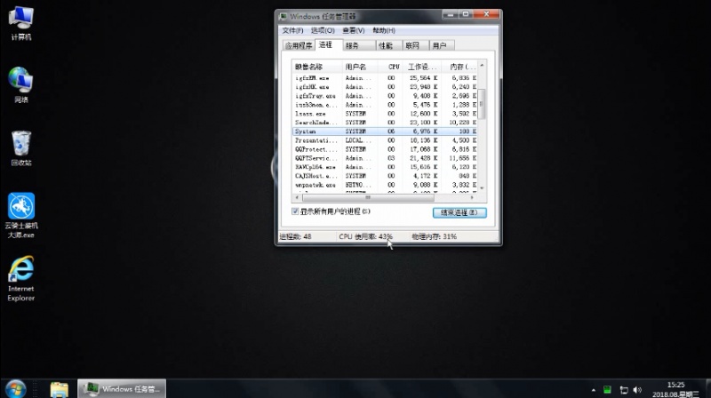Select the wmpnetwk.exe process row
This screenshot has width=711, height=398.
pyautogui.click(x=385, y=185)
